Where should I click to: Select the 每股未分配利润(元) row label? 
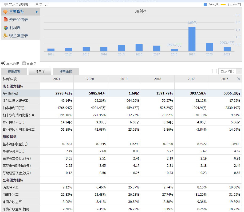17,166
